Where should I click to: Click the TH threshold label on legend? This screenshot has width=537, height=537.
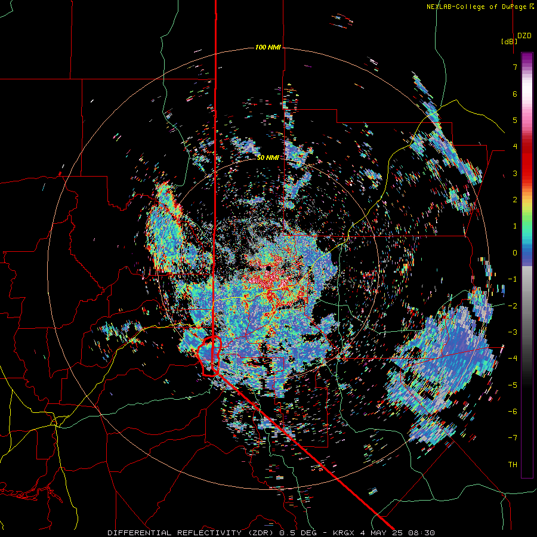click(x=513, y=464)
